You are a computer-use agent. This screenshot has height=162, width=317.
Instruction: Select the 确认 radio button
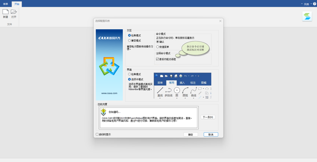[x=158, y=42]
